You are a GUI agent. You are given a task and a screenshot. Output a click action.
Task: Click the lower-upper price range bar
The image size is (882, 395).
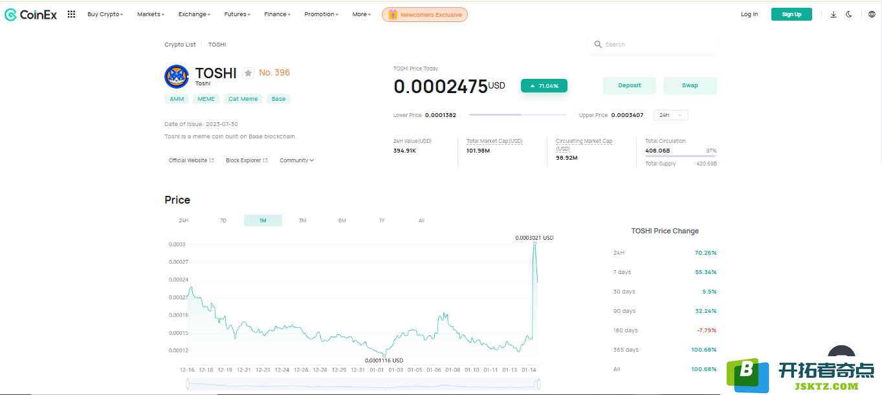[x=517, y=115]
